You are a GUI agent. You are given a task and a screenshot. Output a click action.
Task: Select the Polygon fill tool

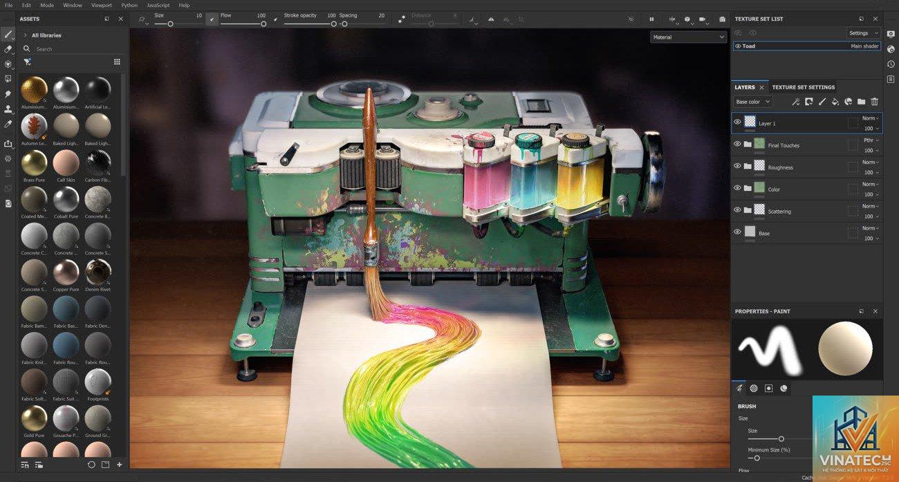point(8,79)
